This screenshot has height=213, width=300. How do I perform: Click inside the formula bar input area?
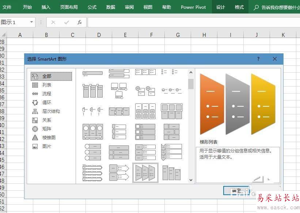click(x=194, y=22)
